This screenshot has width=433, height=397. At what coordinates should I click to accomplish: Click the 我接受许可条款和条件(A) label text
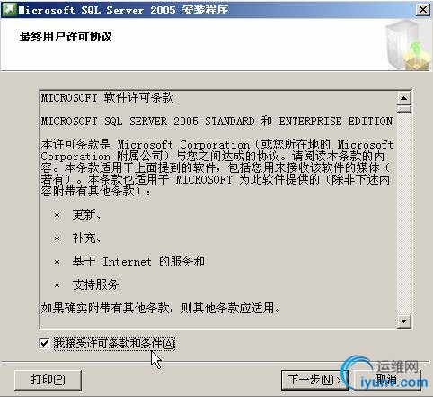click(x=114, y=344)
